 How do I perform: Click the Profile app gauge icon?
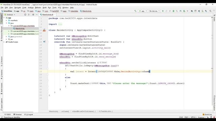tap(181, 11)
